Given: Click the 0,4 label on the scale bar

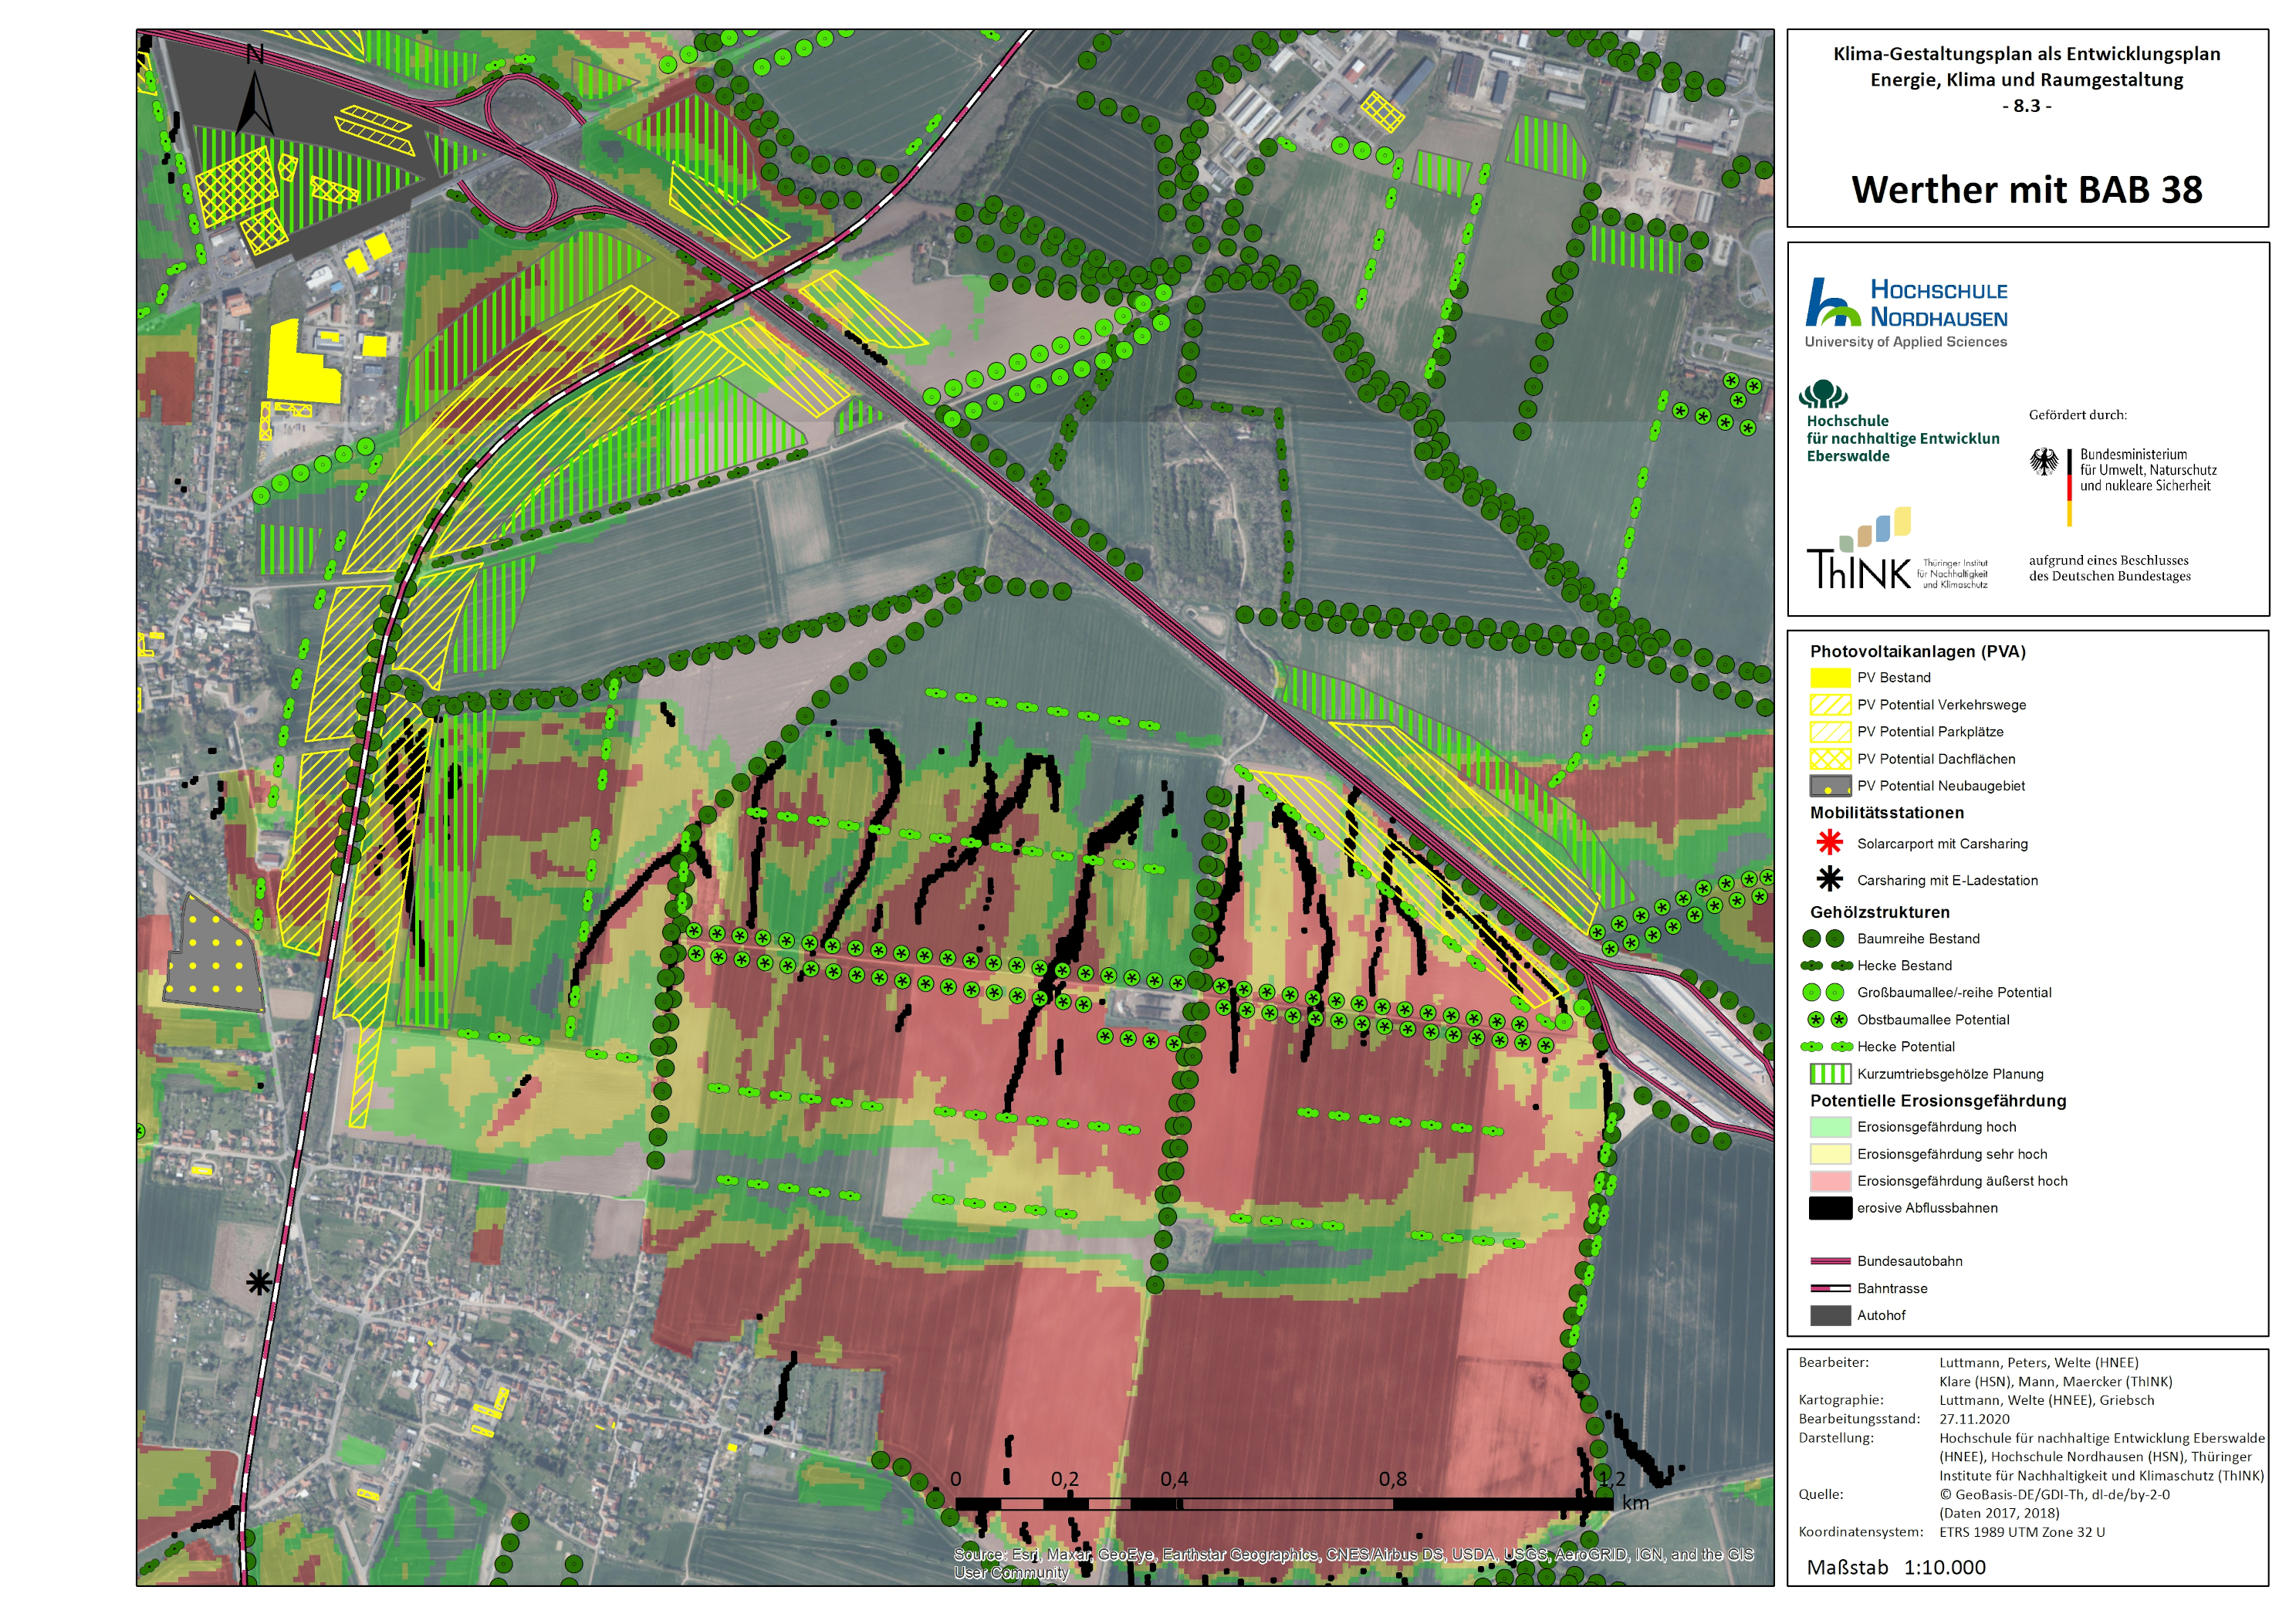Looking at the screenshot, I should (1174, 1479).
